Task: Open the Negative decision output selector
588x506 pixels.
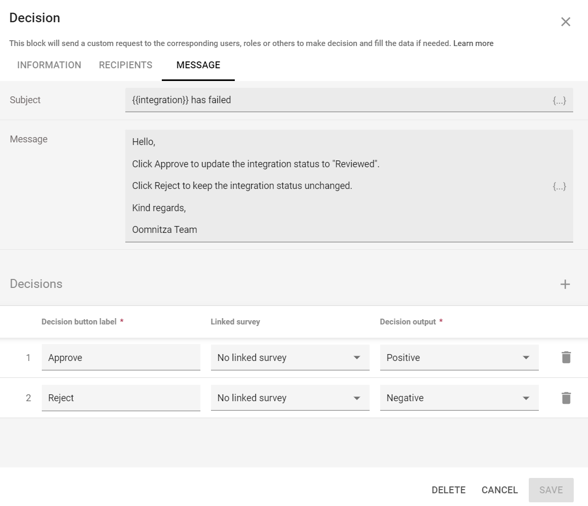Action: [459, 397]
